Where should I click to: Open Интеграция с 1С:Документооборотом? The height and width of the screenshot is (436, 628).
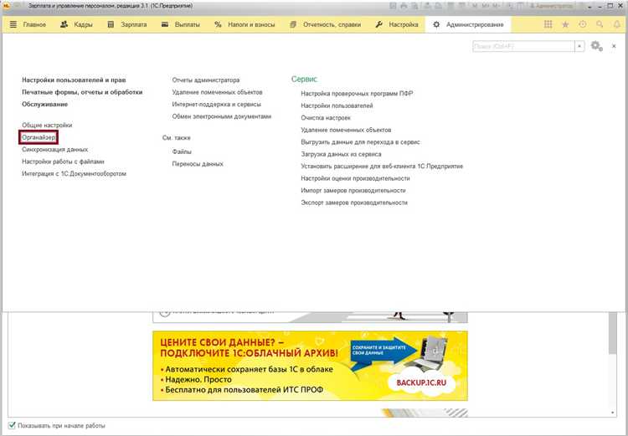[74, 174]
